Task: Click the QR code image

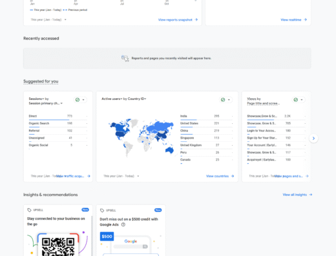Action: pyautogui.click(x=58, y=246)
